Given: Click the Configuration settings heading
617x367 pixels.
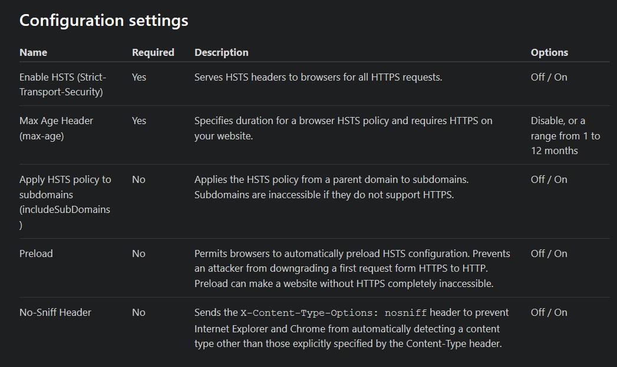Looking at the screenshot, I should click(104, 21).
